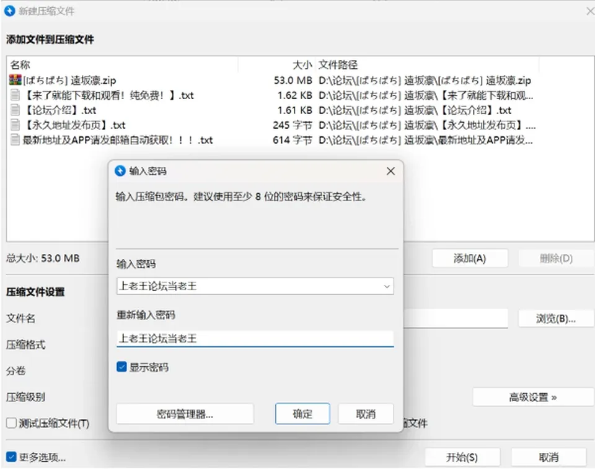Screen dimensions: 595x469
Task: Click the 名称 column header
Action: click(x=20, y=65)
